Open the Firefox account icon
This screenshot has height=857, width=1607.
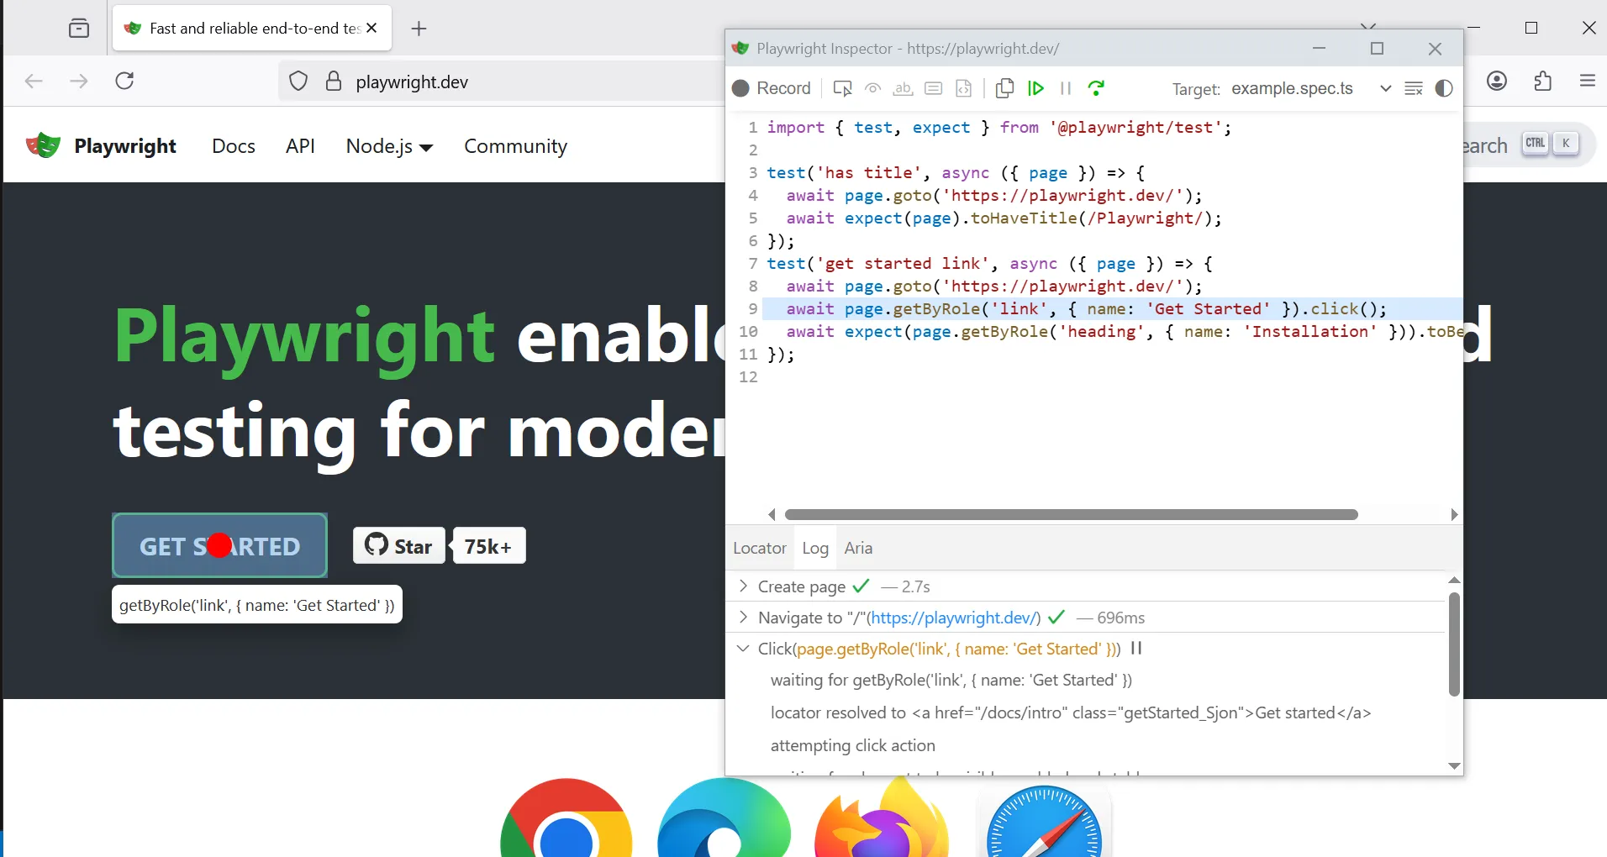[1496, 81]
